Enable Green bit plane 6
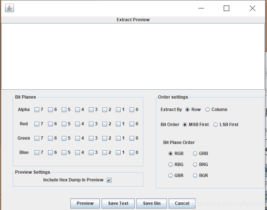Viewport: 267px width, 210px height. (x=50, y=139)
